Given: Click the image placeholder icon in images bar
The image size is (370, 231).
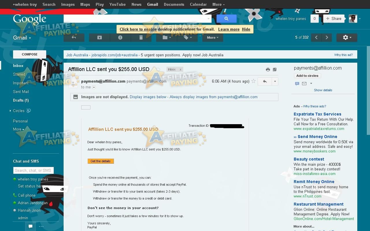Looking at the screenshot, I should 75,97.
